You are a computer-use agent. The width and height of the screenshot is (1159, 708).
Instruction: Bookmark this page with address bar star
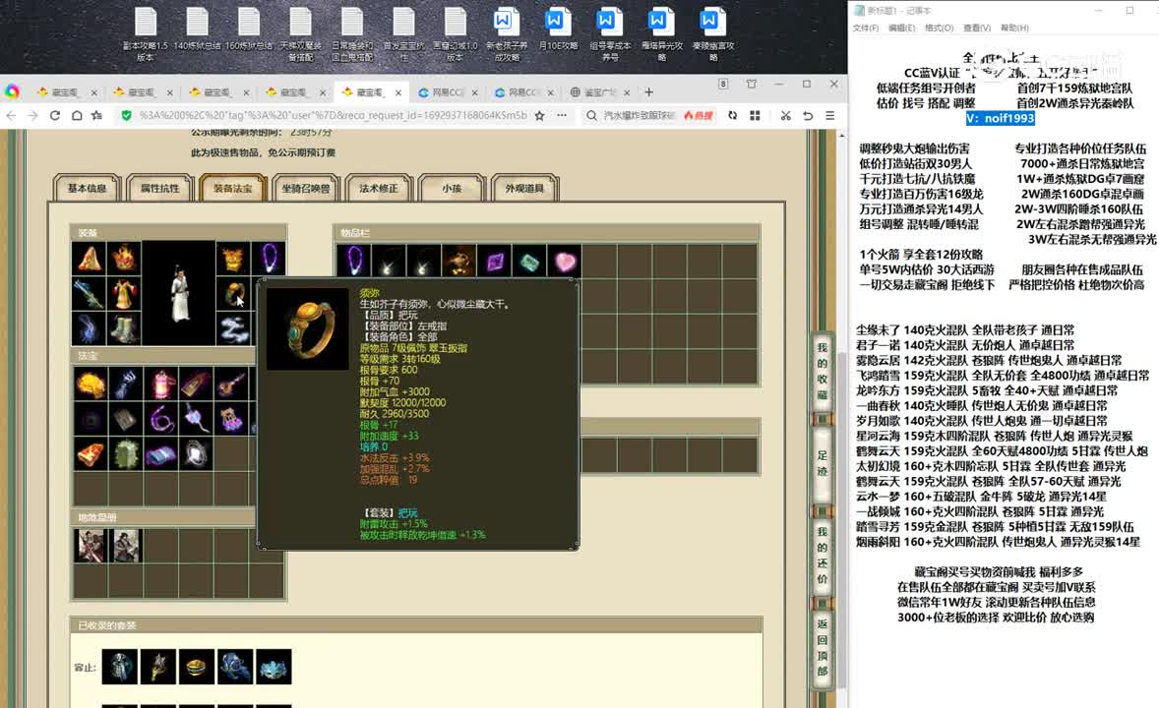click(539, 115)
